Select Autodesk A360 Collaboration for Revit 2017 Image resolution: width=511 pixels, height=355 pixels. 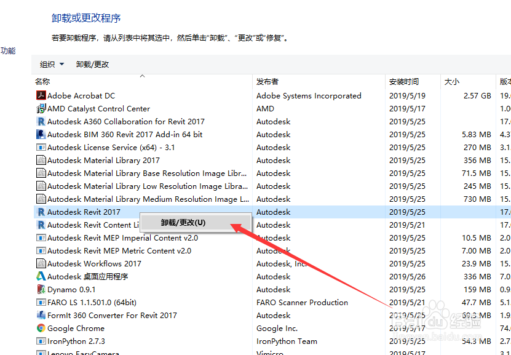point(126,122)
